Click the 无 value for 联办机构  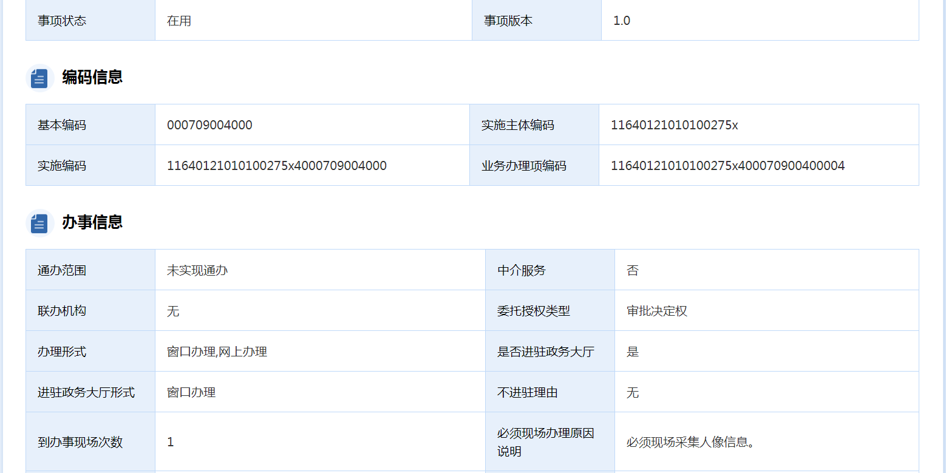[173, 311]
